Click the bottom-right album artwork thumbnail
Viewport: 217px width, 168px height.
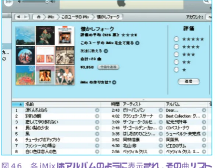pyautogui.click(x=65, y=75)
